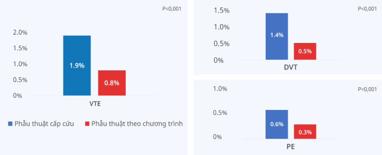The height and width of the screenshot is (155, 382).
Task: Click the VTE chart category label
Action: click(x=95, y=104)
